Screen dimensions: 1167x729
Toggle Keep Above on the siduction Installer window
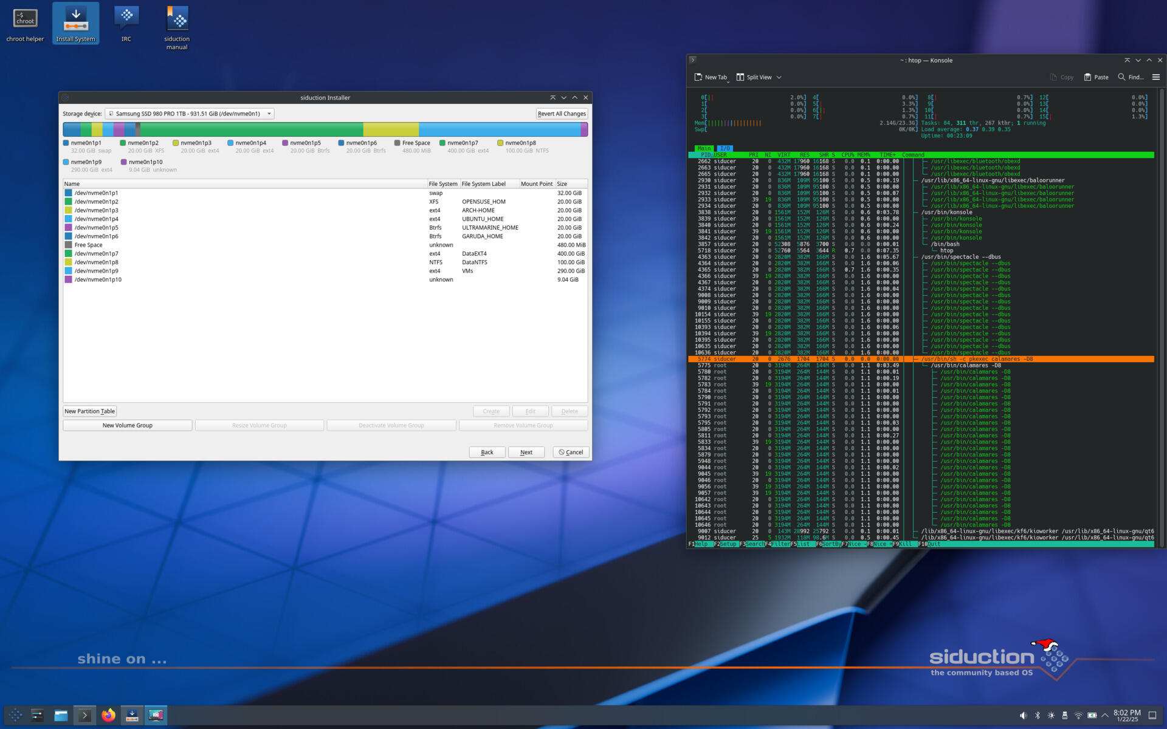point(553,97)
